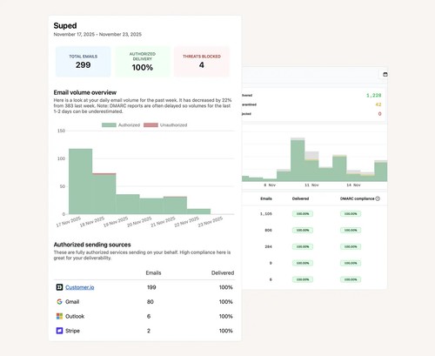The height and width of the screenshot is (356, 435).
Task: Click the Delivered column header in dashboard table
Action: pos(300,198)
